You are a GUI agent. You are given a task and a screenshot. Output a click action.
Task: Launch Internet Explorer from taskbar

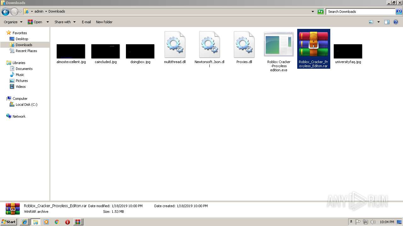click(x=25, y=222)
